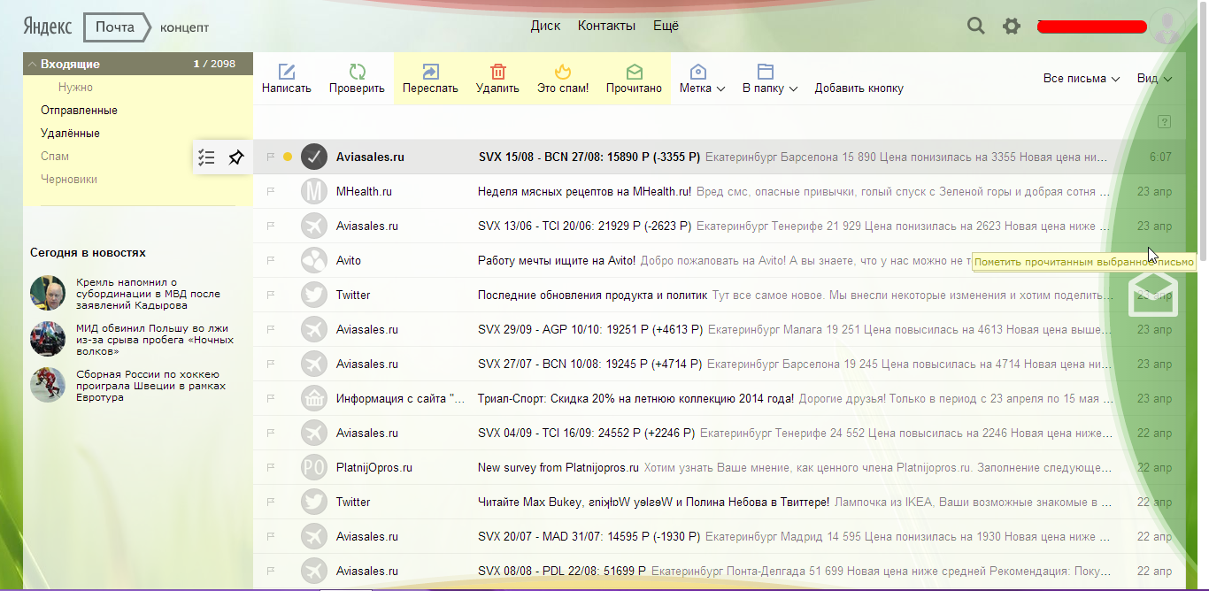Click avatar of Информация с сайта row

tap(314, 398)
